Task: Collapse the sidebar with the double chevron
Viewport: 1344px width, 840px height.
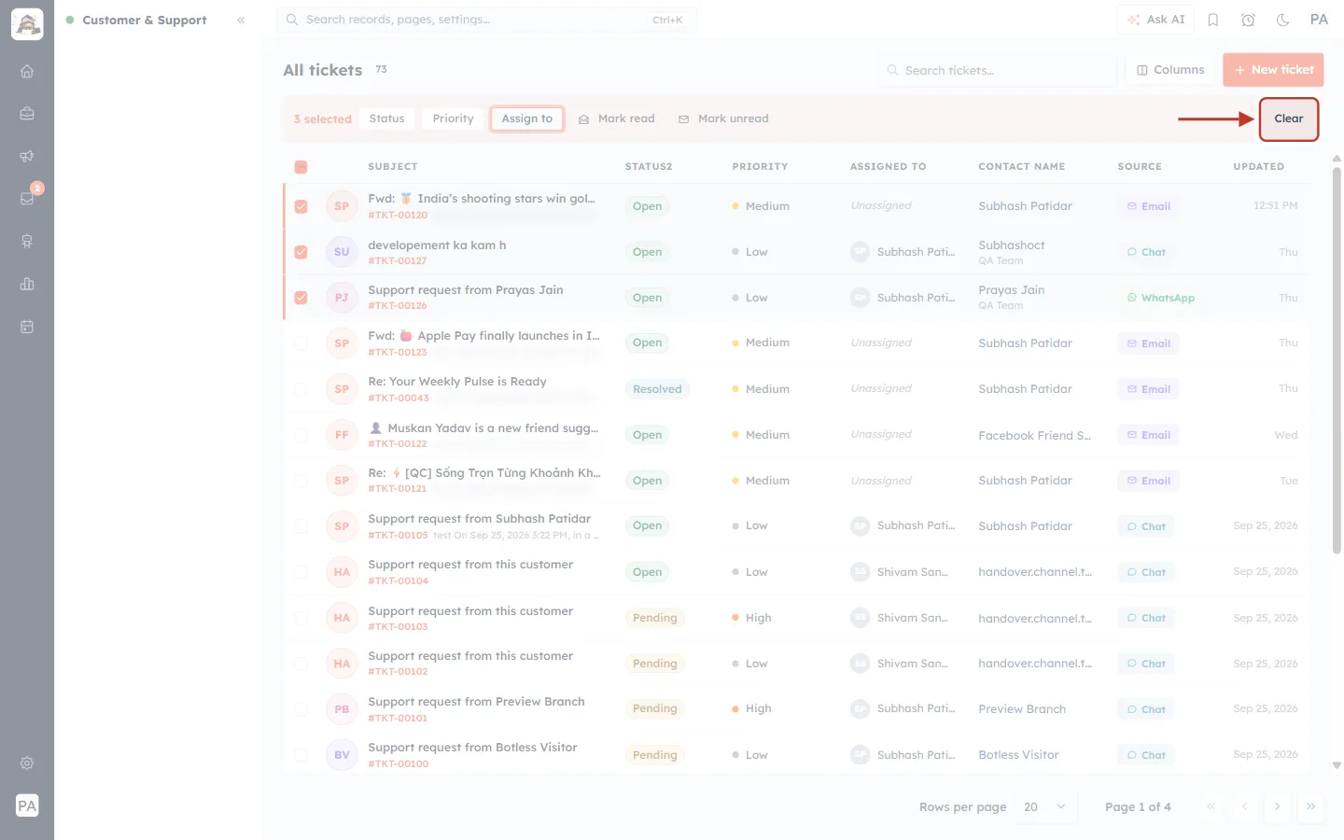Action: point(241,20)
